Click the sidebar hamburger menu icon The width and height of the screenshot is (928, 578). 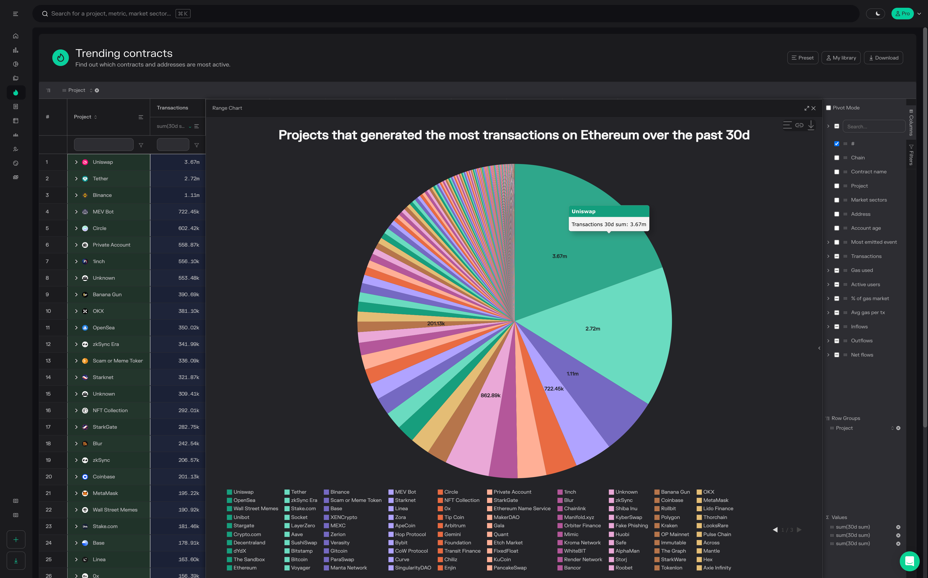coord(16,14)
